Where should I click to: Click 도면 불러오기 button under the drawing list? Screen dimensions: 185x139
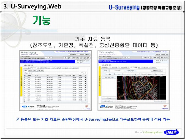point(107,101)
